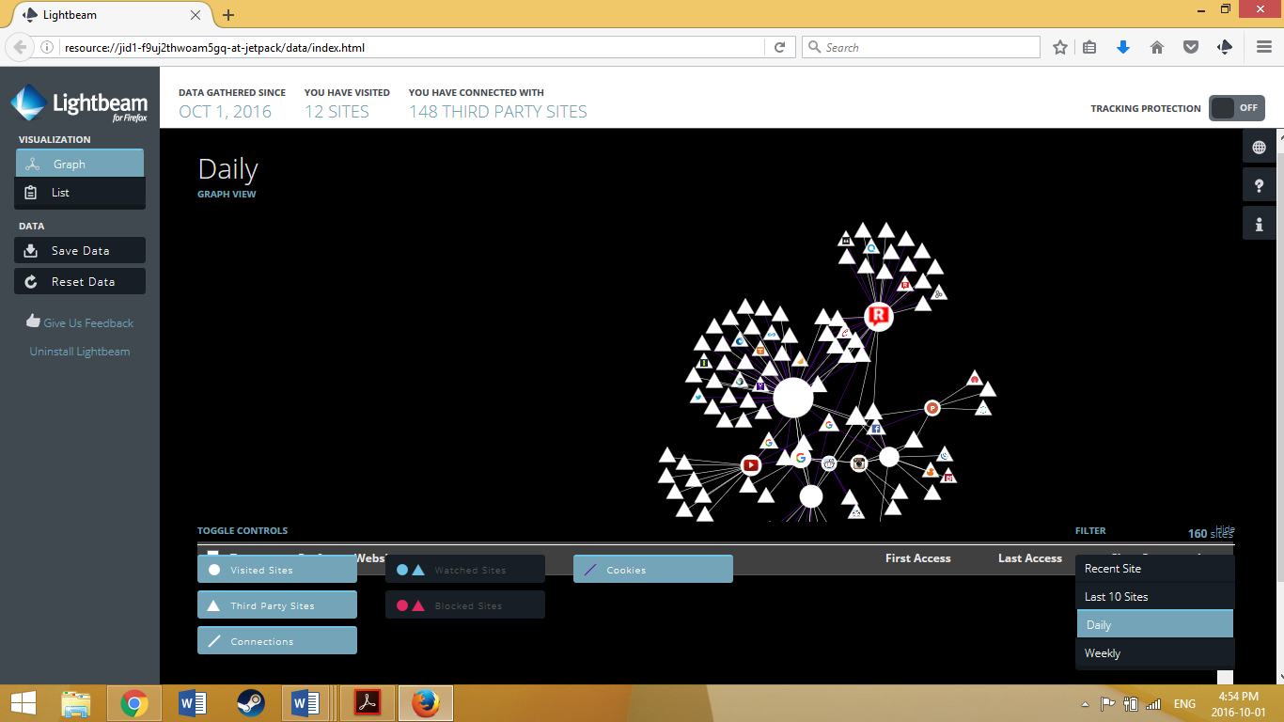Select the Daily filter option

[x=1155, y=624]
